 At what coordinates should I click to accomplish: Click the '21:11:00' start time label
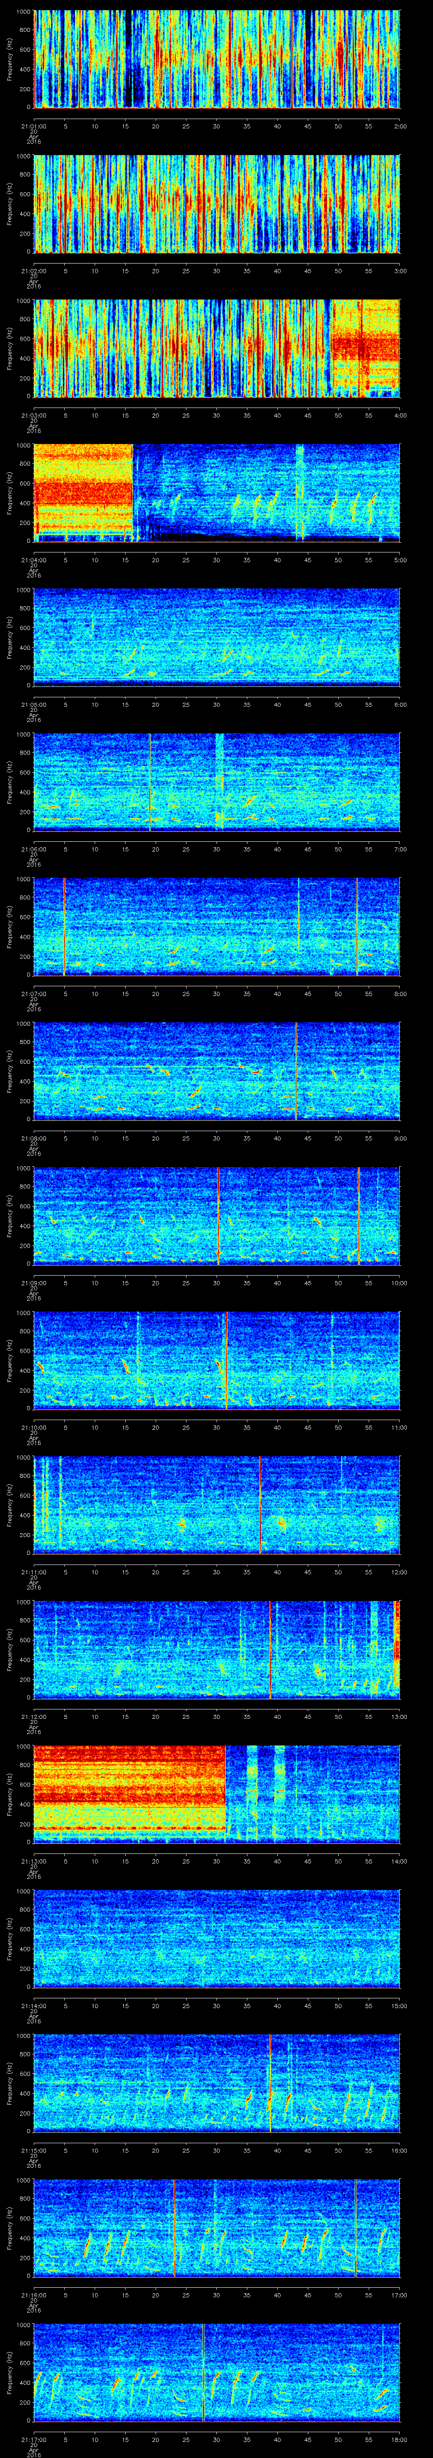click(x=34, y=1572)
